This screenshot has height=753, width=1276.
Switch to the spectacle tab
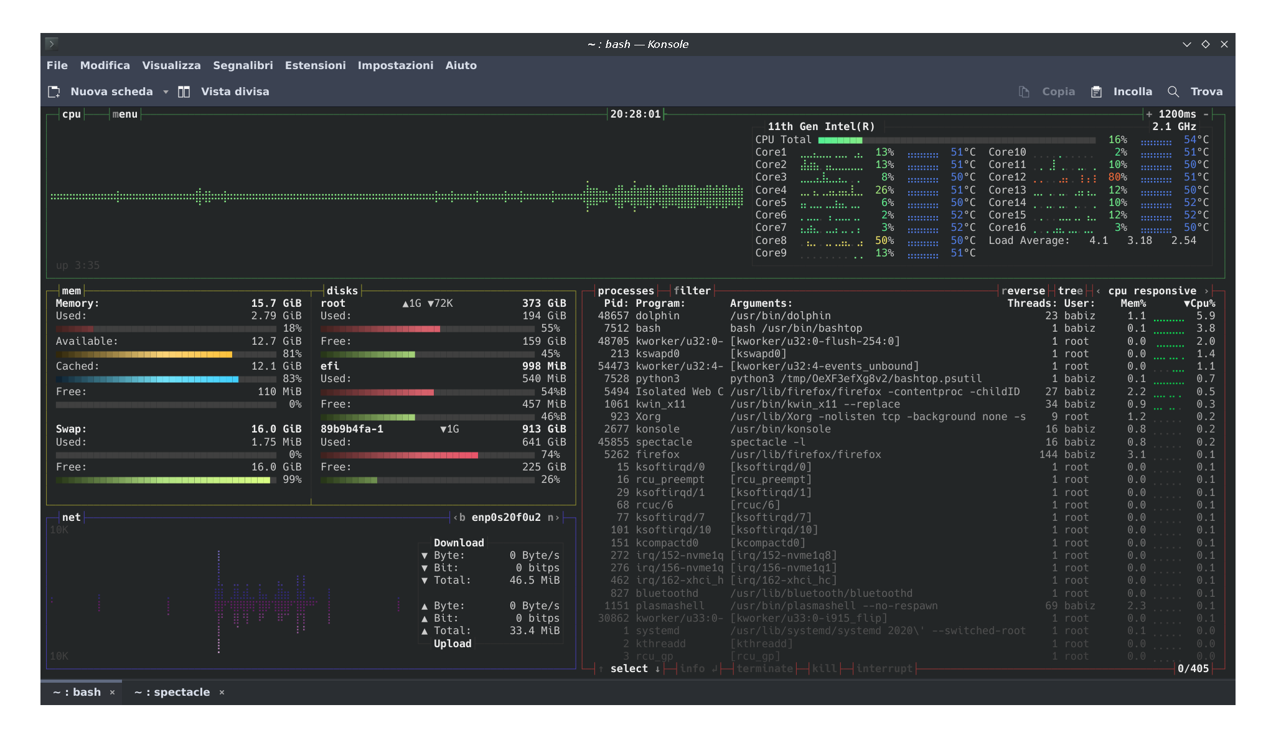172,692
